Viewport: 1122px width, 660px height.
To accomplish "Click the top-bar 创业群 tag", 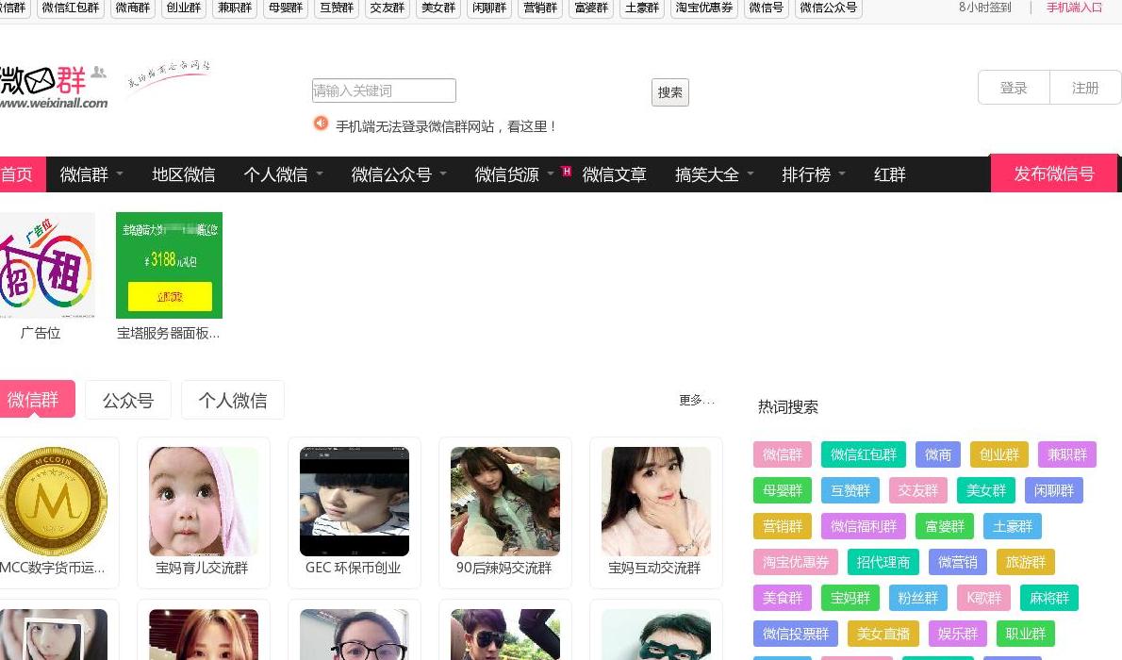I will click(x=183, y=8).
